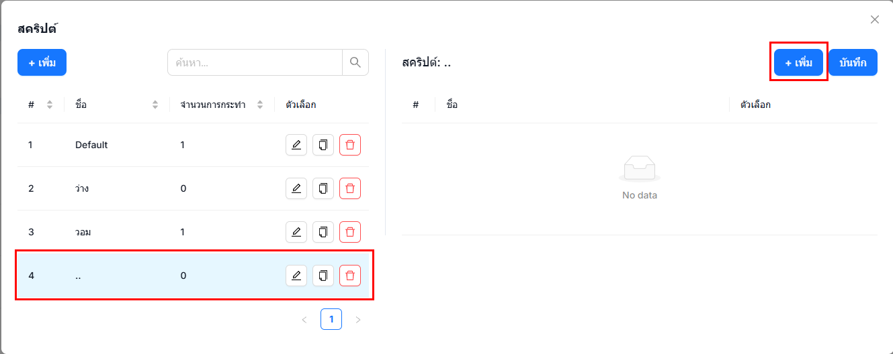Add an action using the right + เพิ่ม button
This screenshot has width=893, height=354.
click(x=798, y=62)
